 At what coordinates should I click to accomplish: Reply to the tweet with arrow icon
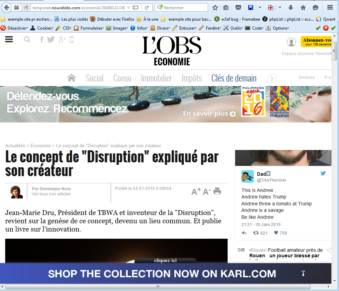click(244, 233)
